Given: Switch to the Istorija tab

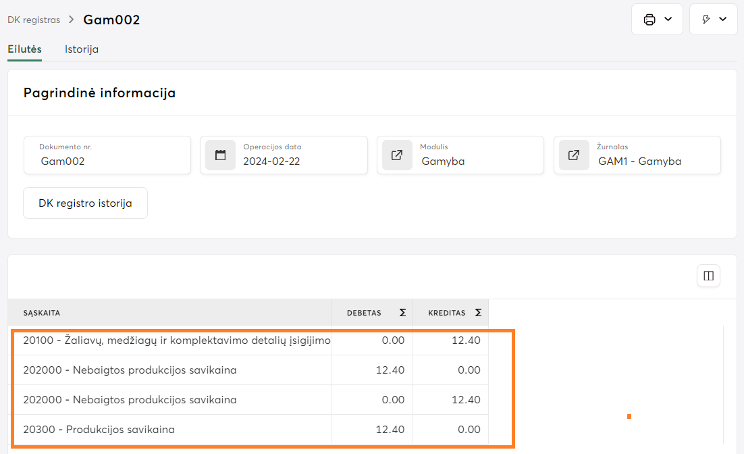Looking at the screenshot, I should point(82,49).
